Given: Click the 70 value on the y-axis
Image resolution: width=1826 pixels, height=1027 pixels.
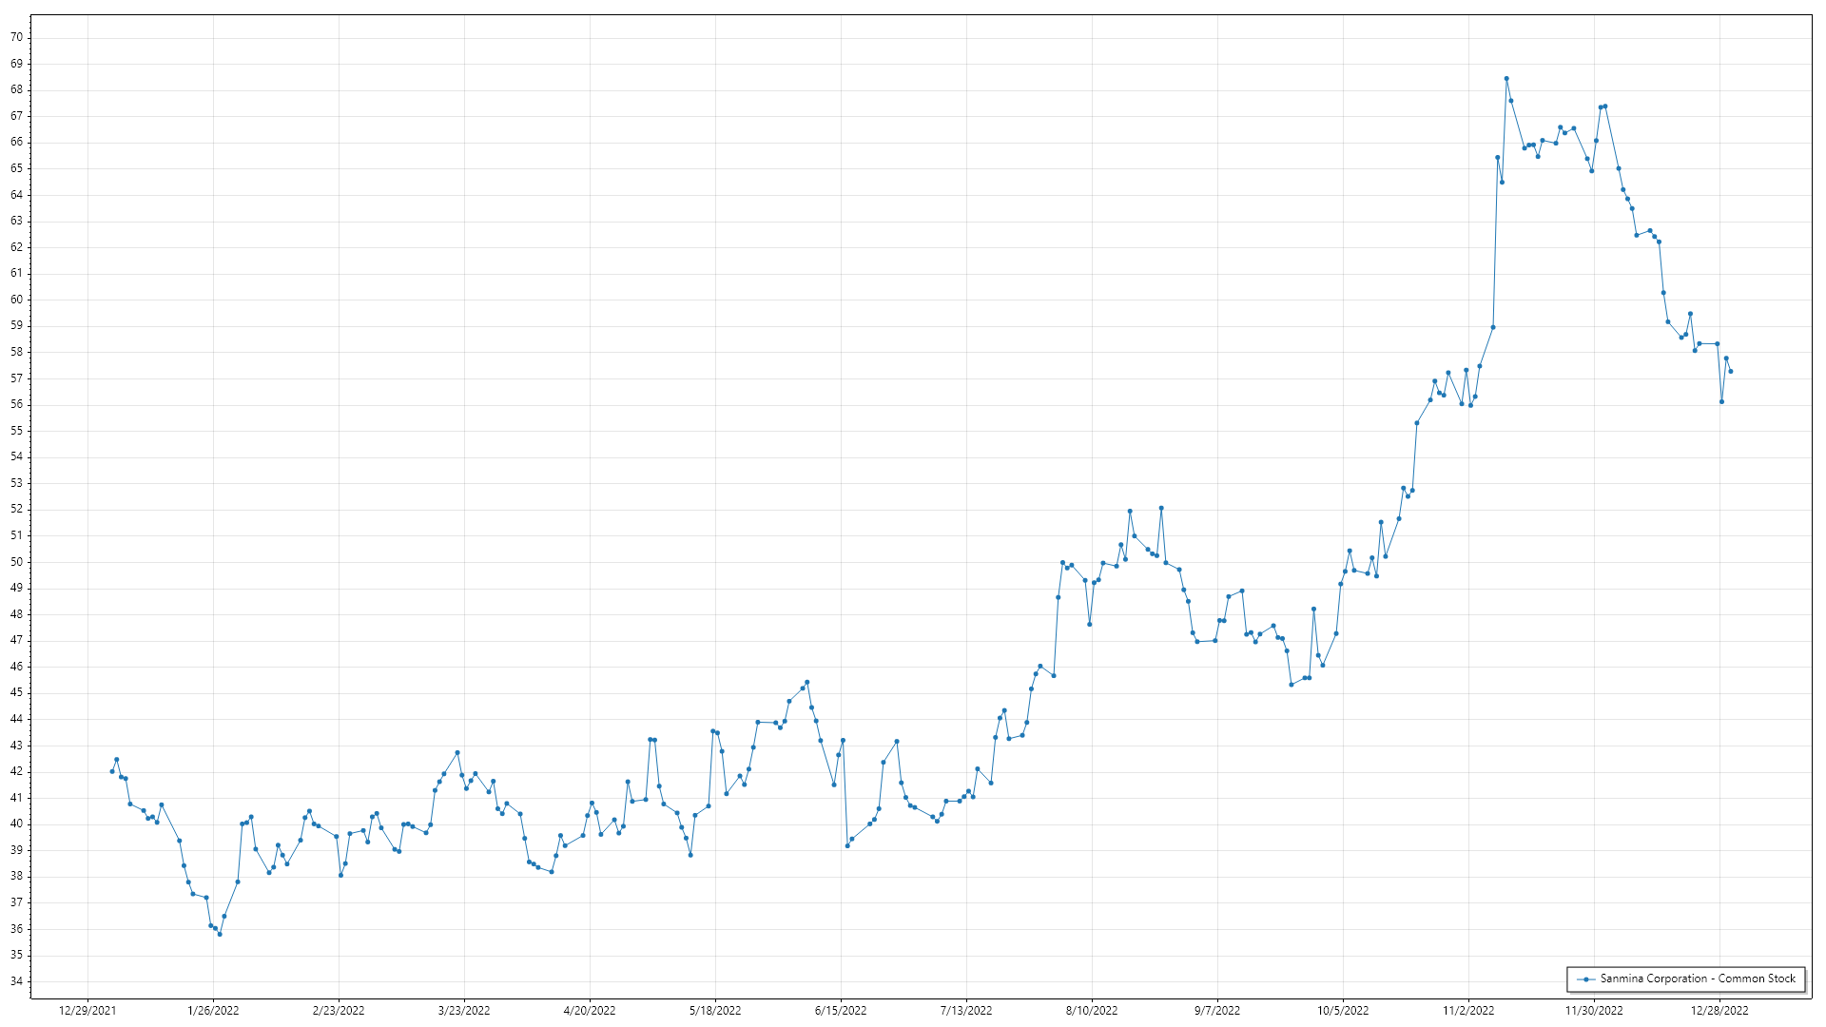Looking at the screenshot, I should pyautogui.click(x=16, y=37).
